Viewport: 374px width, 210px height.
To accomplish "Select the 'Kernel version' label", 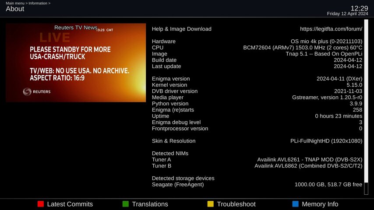I will coord(169,85).
